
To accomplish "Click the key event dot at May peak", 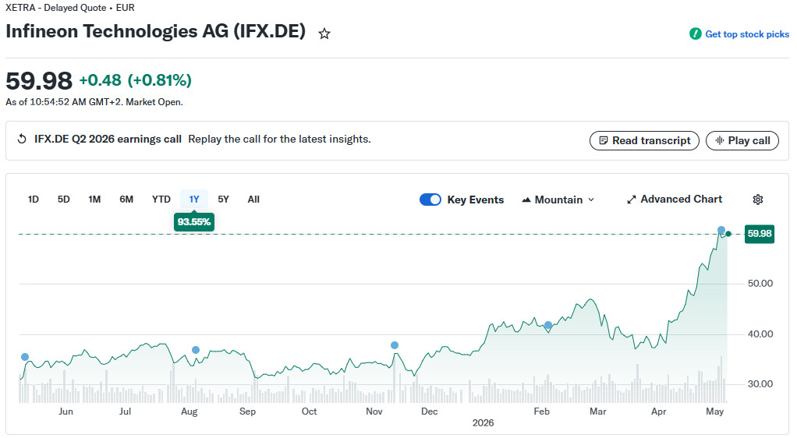I will (x=721, y=230).
